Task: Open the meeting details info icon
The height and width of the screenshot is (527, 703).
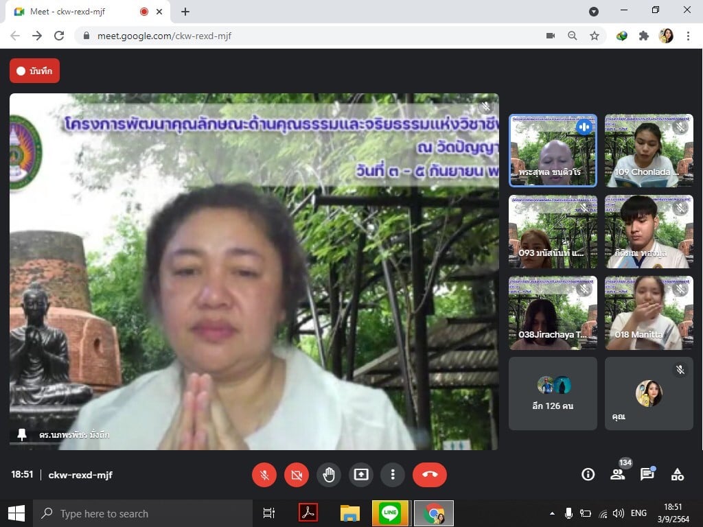Action: point(588,474)
